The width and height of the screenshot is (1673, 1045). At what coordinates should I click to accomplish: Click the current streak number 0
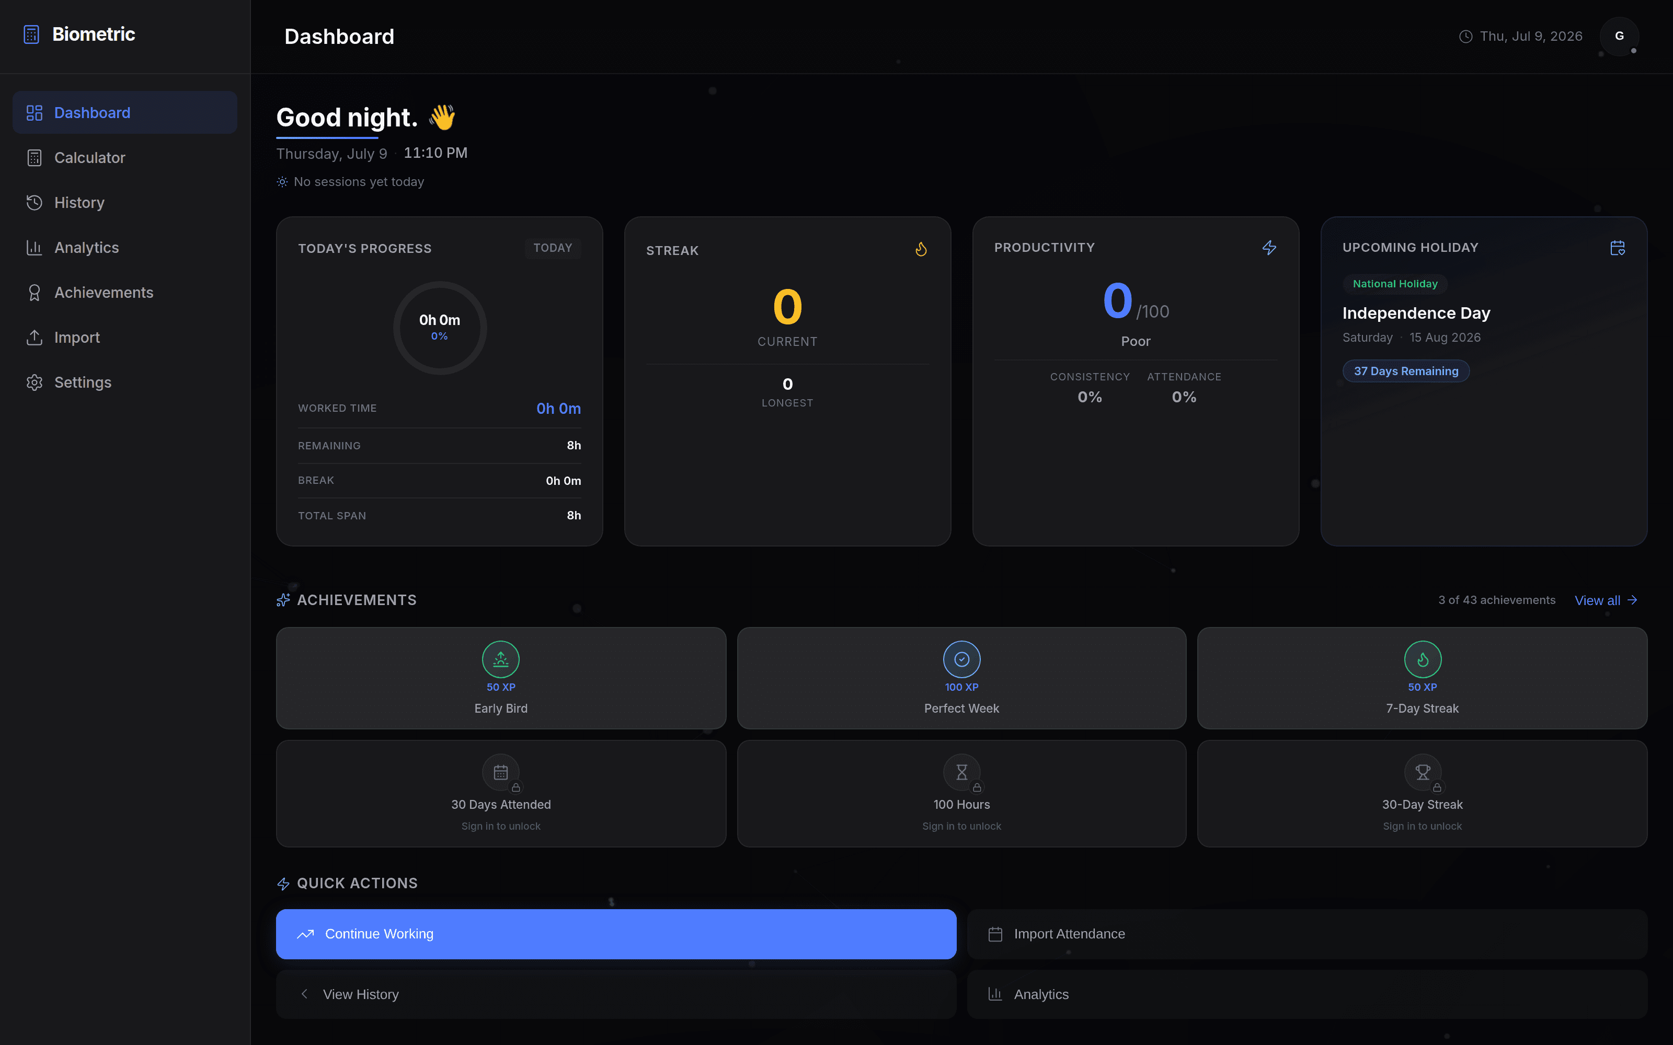tap(787, 307)
